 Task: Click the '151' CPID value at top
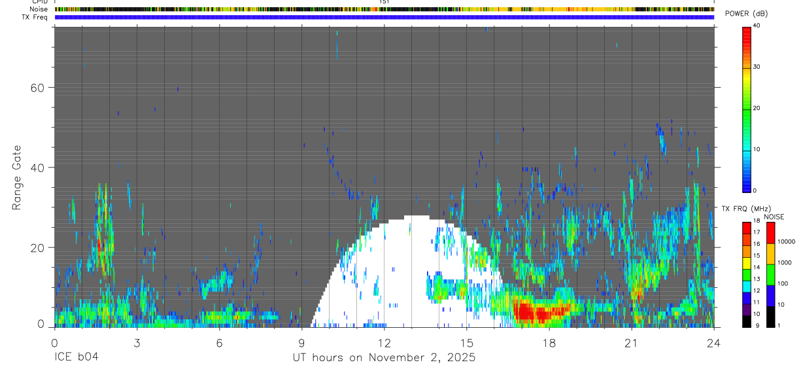click(x=384, y=2)
